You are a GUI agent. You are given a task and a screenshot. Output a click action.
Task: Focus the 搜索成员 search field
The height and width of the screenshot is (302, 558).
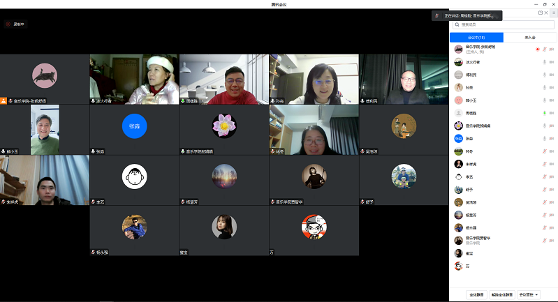pyautogui.click(x=504, y=24)
